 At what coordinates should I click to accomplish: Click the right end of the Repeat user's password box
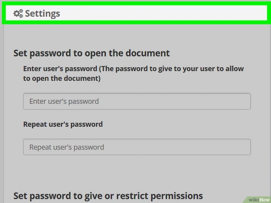(x=242, y=147)
